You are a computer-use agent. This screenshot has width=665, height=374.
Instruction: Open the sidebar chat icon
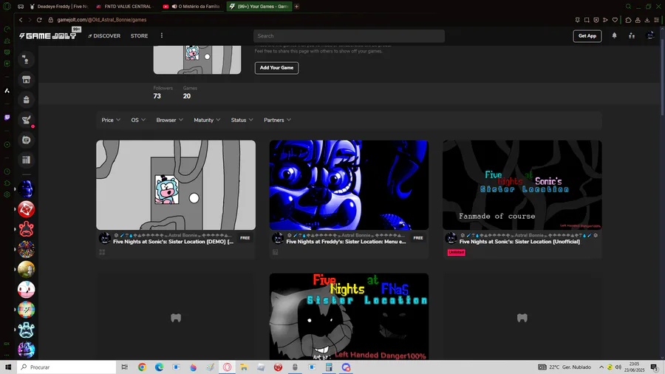tap(27, 140)
